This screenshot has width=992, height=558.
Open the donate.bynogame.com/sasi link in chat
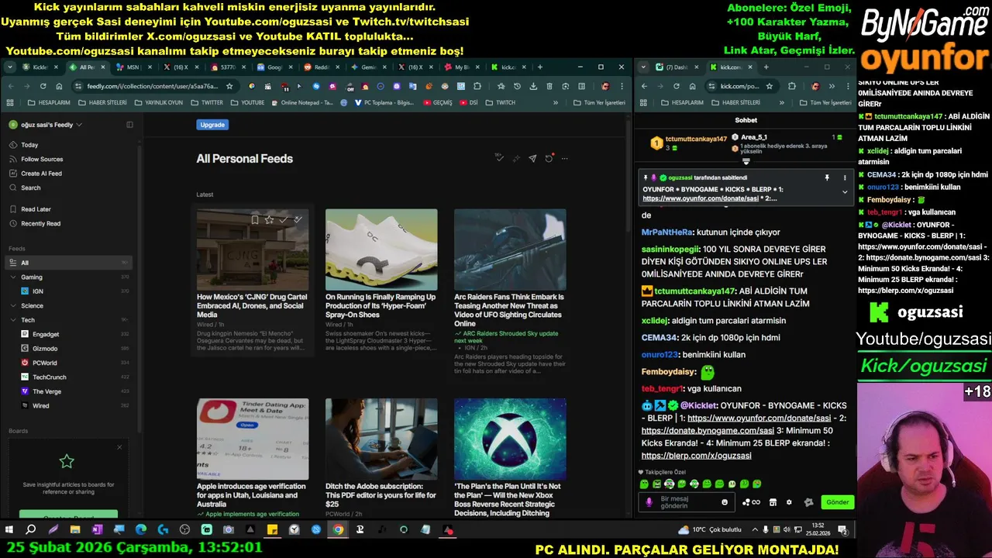coord(708,431)
